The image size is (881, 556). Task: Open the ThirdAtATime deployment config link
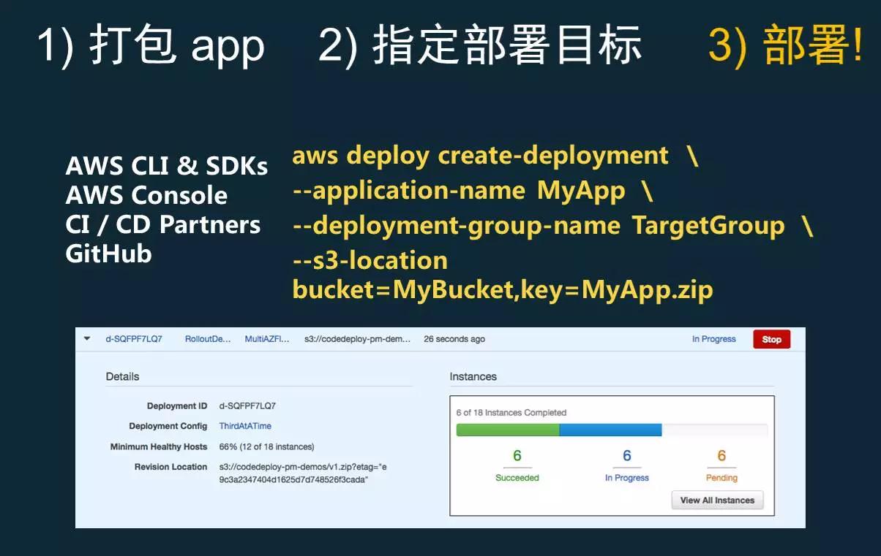(x=245, y=426)
